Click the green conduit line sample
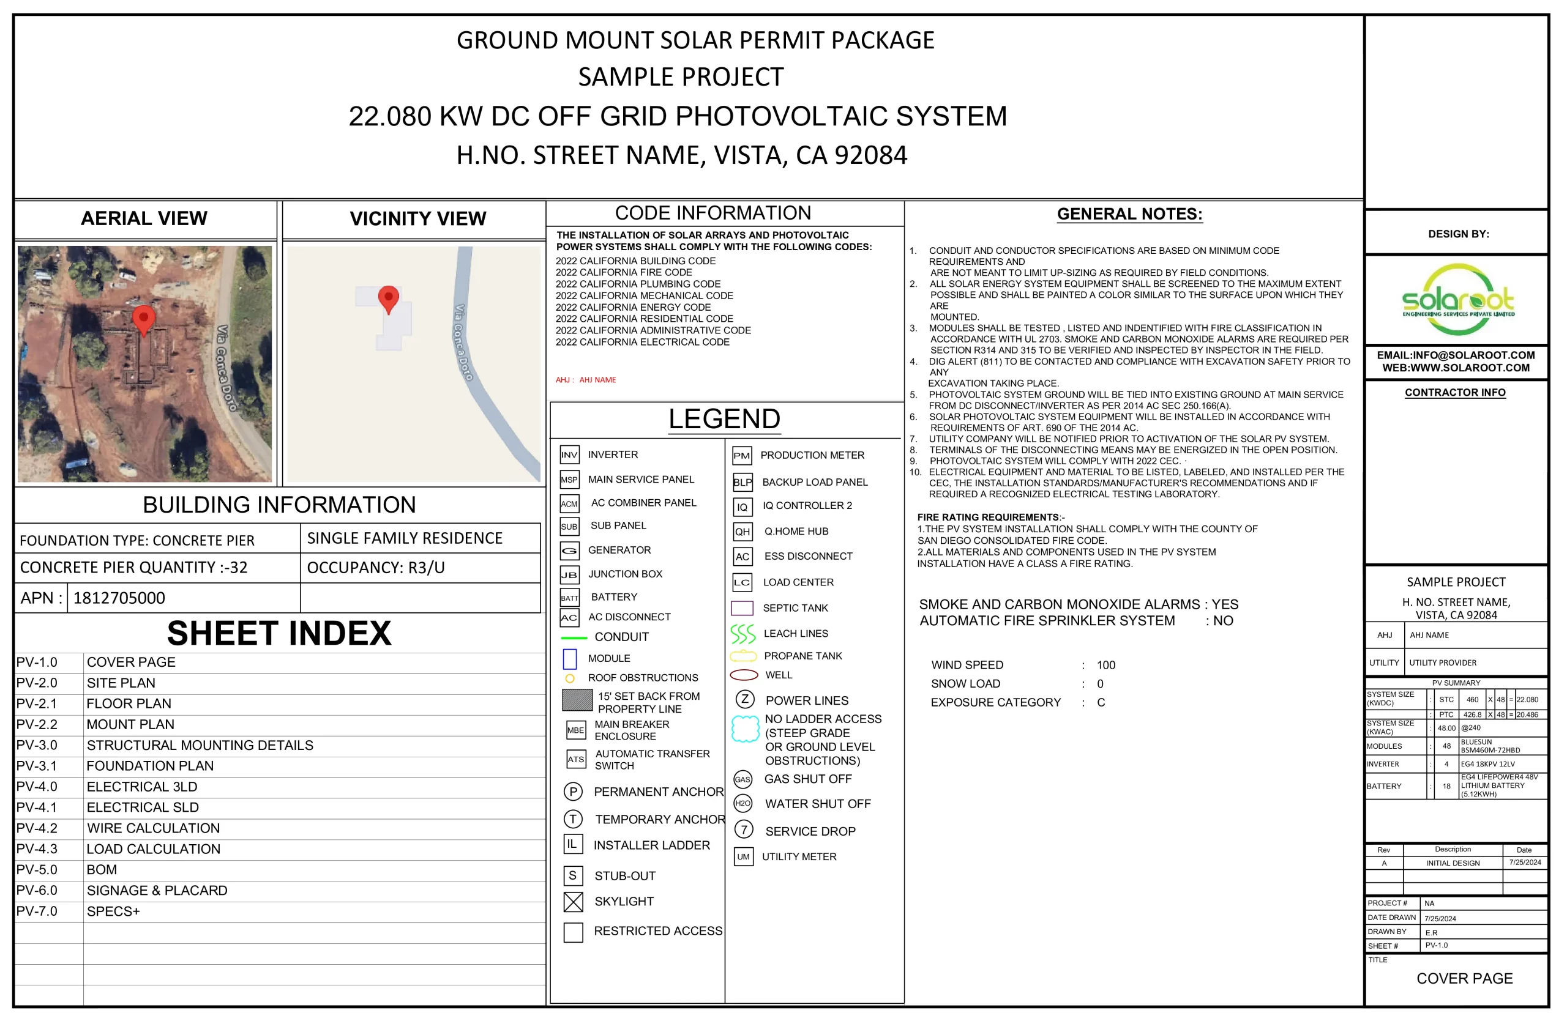 [x=573, y=637]
